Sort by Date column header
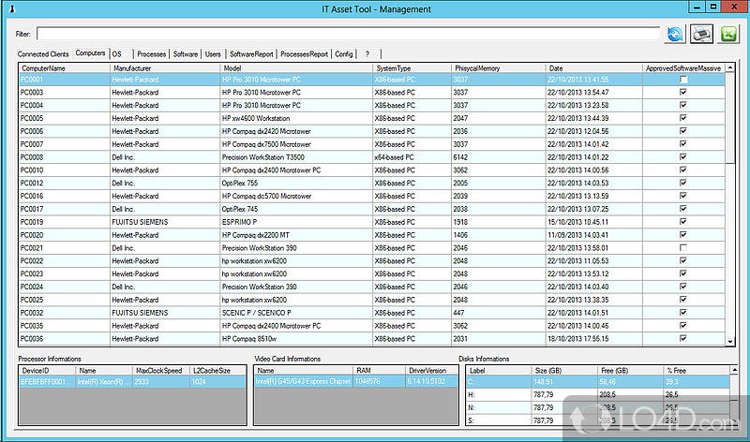The width and height of the screenshot is (750, 442). pyautogui.click(x=594, y=68)
